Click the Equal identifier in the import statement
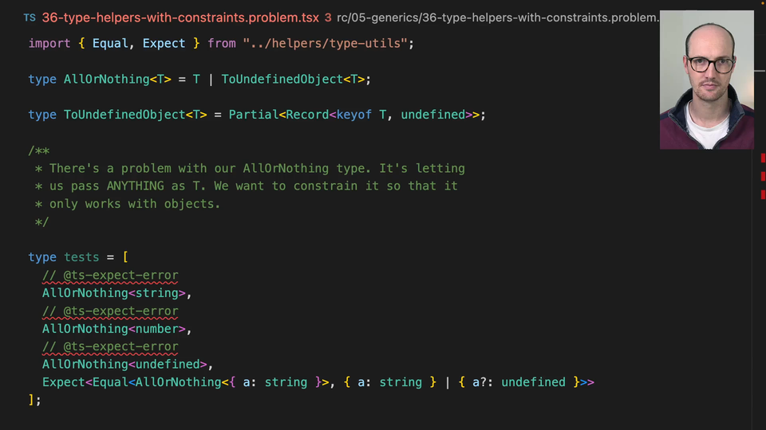Viewport: 766px width, 430px height. [110, 43]
